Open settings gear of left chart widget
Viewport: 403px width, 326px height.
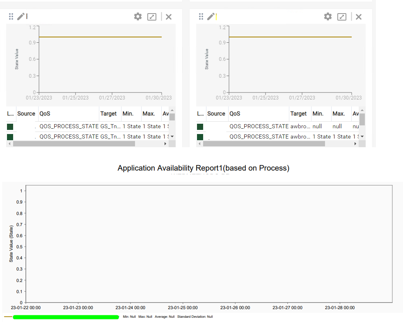click(138, 16)
